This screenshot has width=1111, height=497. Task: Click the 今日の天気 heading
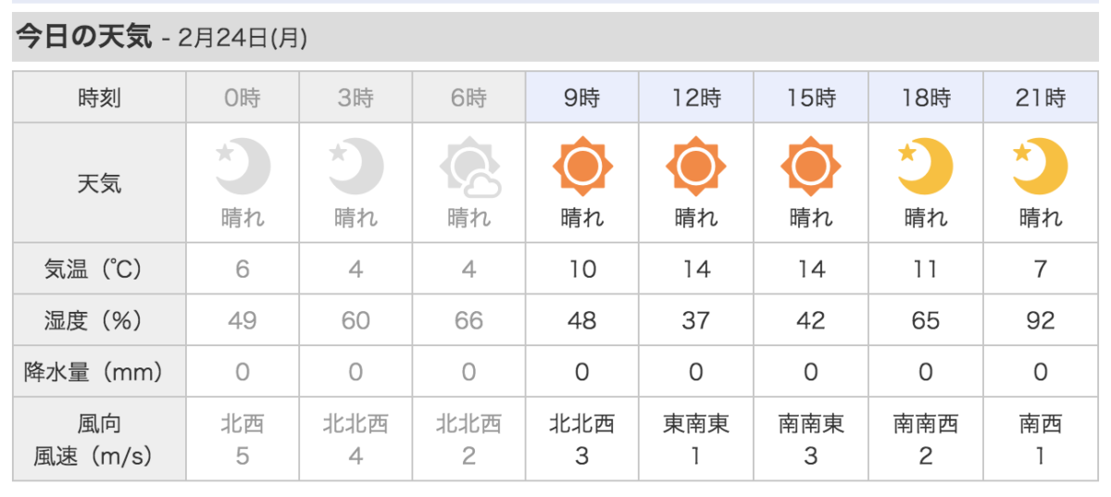coord(82,36)
